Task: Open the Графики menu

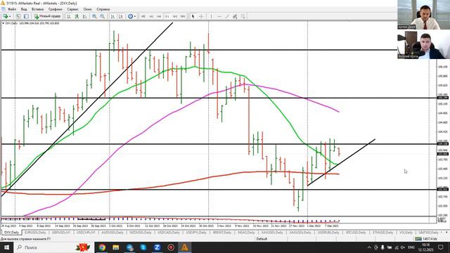Action: 55,9
